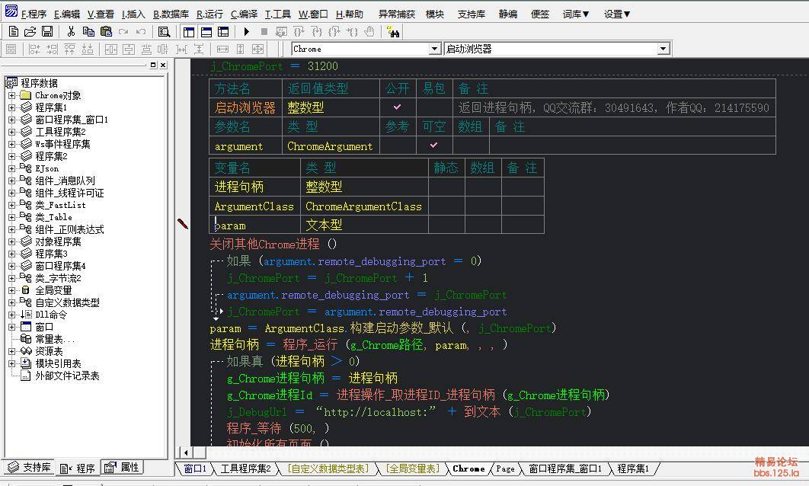Toggle the 静态 cell for 进程句柄 variable
The height and width of the screenshot is (486, 809).
446,186
